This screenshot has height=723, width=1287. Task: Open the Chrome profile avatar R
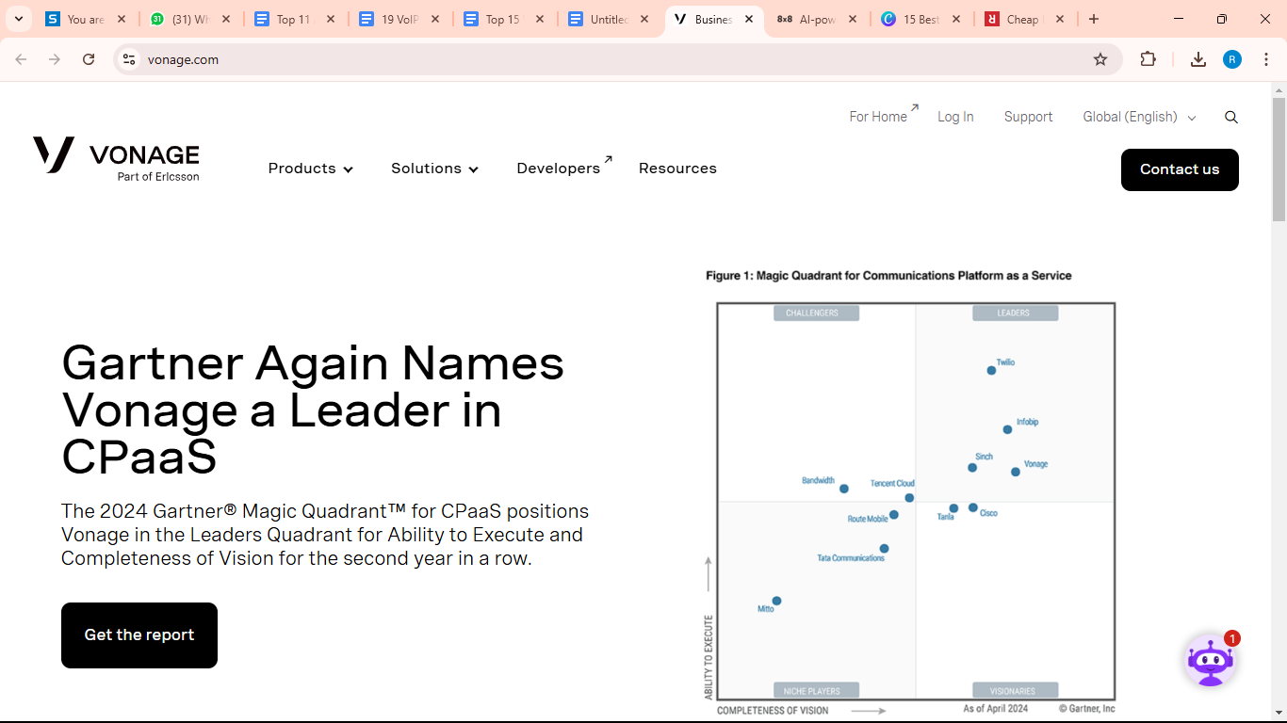tap(1232, 59)
